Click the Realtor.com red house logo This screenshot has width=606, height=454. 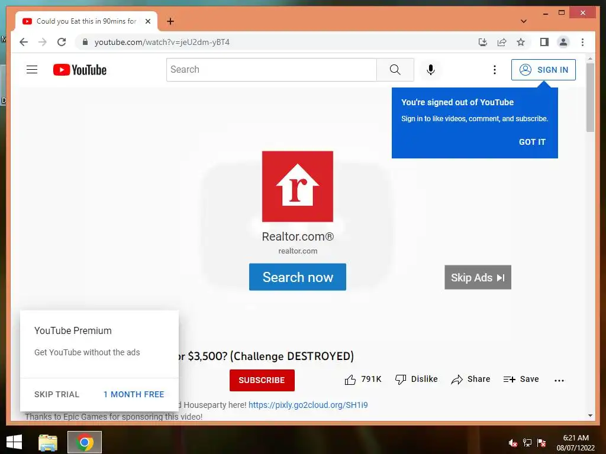[x=298, y=186]
